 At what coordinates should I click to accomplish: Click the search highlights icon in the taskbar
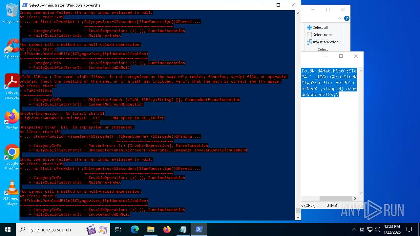97,229
